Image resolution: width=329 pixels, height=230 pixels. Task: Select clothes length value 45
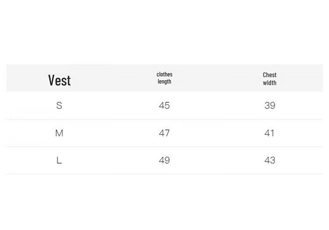164,105
